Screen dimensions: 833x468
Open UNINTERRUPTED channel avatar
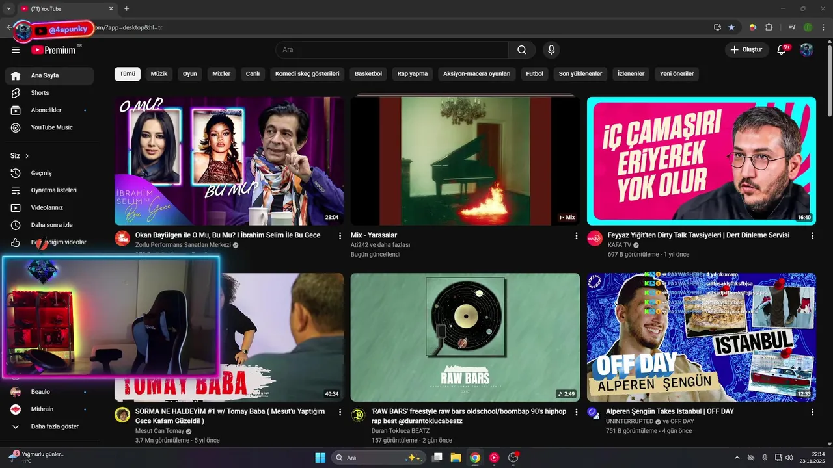(x=593, y=412)
